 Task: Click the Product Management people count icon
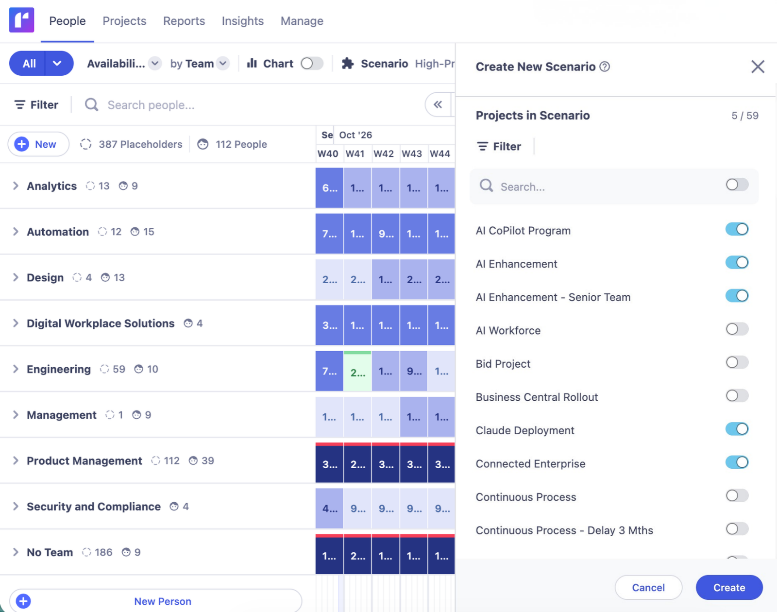[193, 461]
